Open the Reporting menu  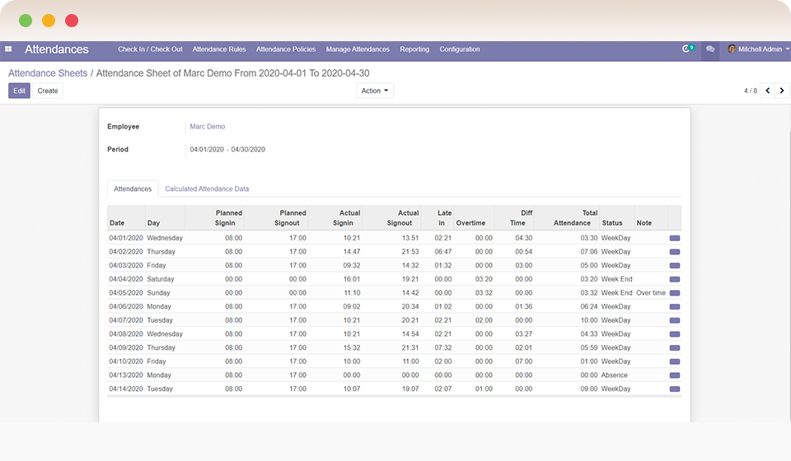point(414,49)
